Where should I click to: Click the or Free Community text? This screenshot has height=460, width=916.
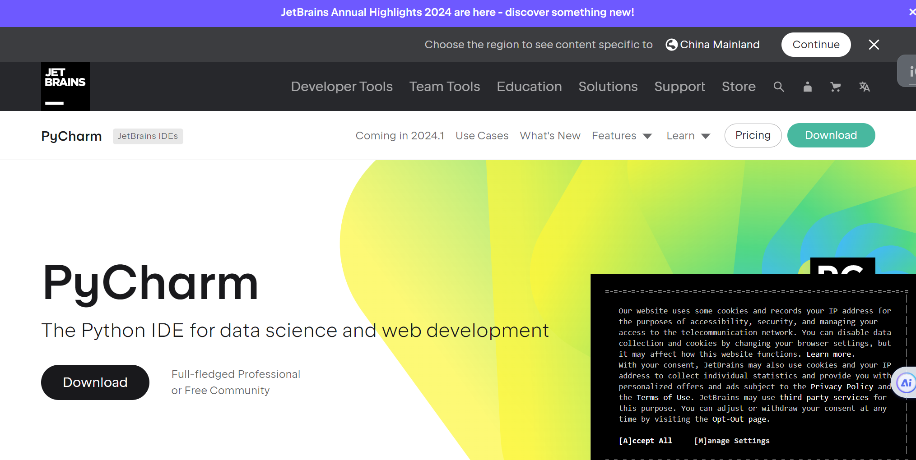tap(220, 391)
